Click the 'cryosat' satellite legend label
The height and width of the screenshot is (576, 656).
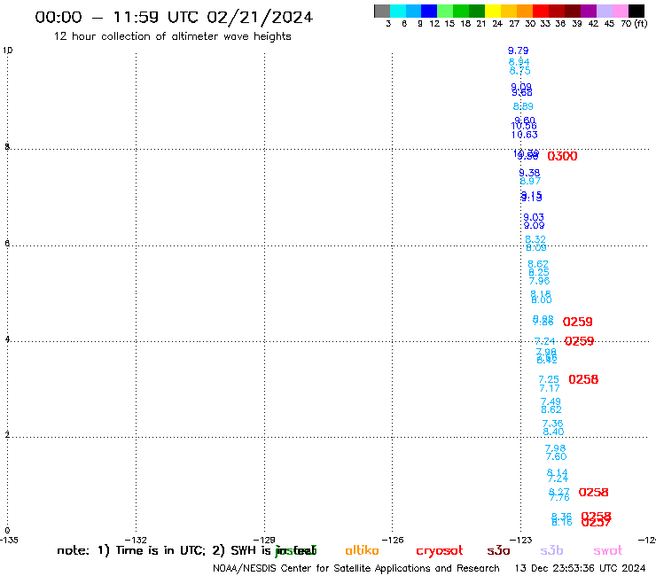coord(440,551)
